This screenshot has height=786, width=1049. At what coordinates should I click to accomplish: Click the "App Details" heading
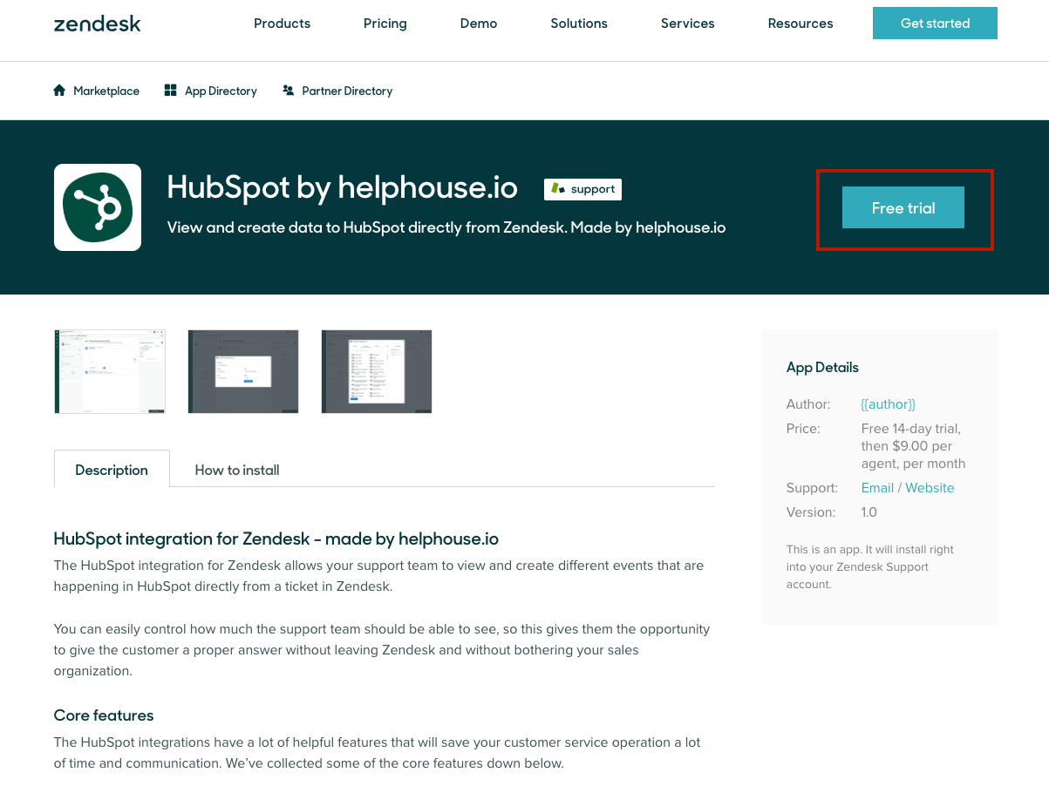point(822,368)
